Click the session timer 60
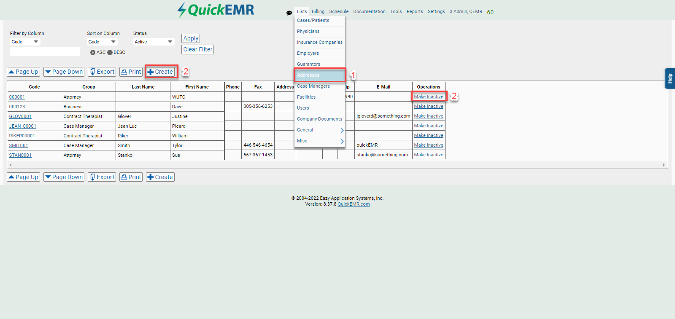 click(x=490, y=12)
